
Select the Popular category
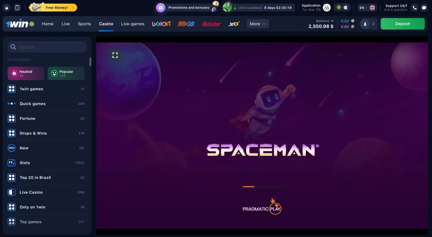66,73
